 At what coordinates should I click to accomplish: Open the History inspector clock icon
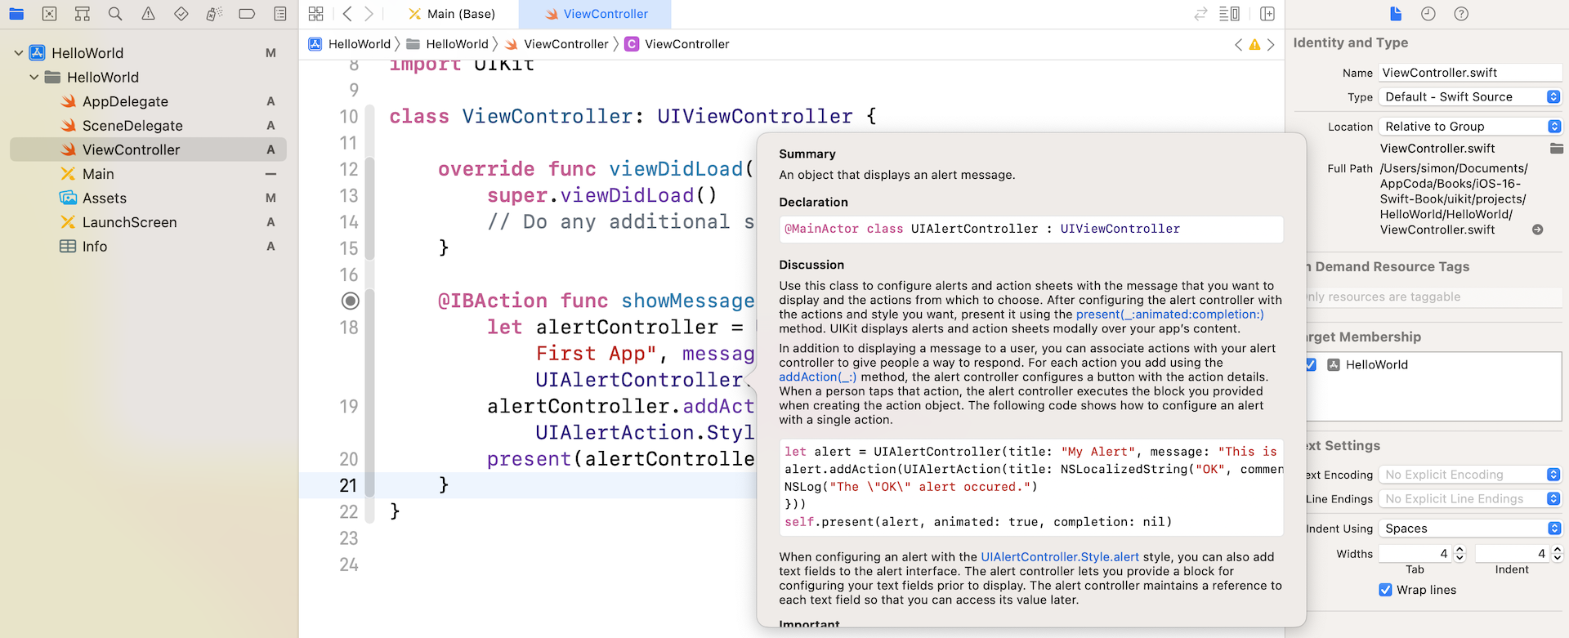tap(1428, 14)
